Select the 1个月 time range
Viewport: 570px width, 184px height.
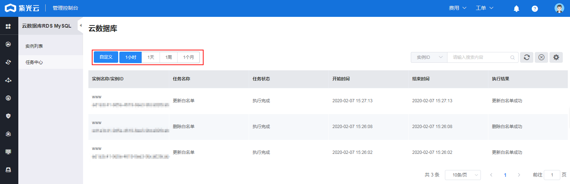click(188, 57)
